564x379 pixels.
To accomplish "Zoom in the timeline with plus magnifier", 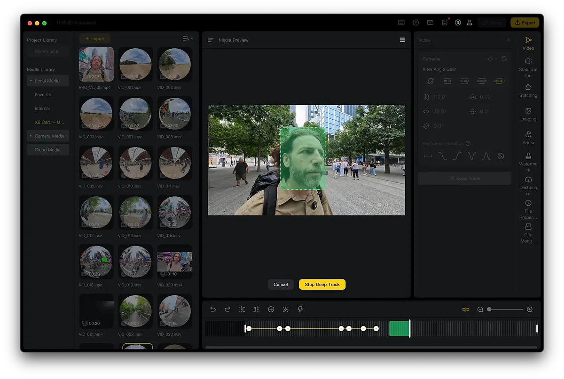I will click(x=530, y=309).
